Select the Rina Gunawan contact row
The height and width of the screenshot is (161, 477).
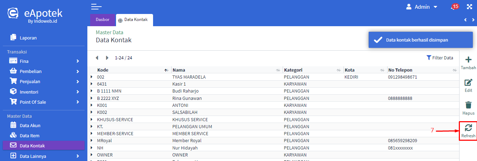click(x=187, y=98)
